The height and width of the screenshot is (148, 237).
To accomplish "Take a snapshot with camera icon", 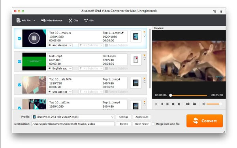I will pyautogui.click(x=188, y=104).
